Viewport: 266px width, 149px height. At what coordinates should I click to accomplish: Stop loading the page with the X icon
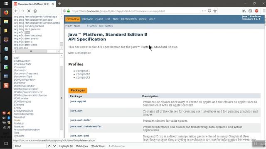[x=29, y=11]
